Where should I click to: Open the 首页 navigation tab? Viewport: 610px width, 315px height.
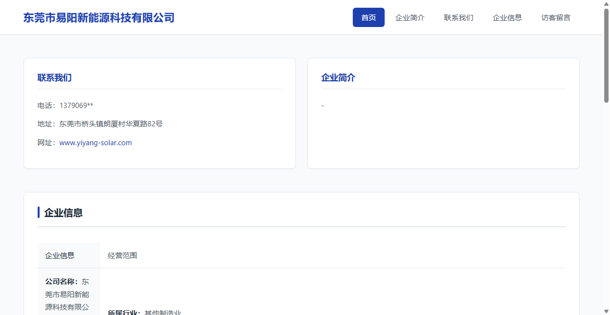coord(369,17)
